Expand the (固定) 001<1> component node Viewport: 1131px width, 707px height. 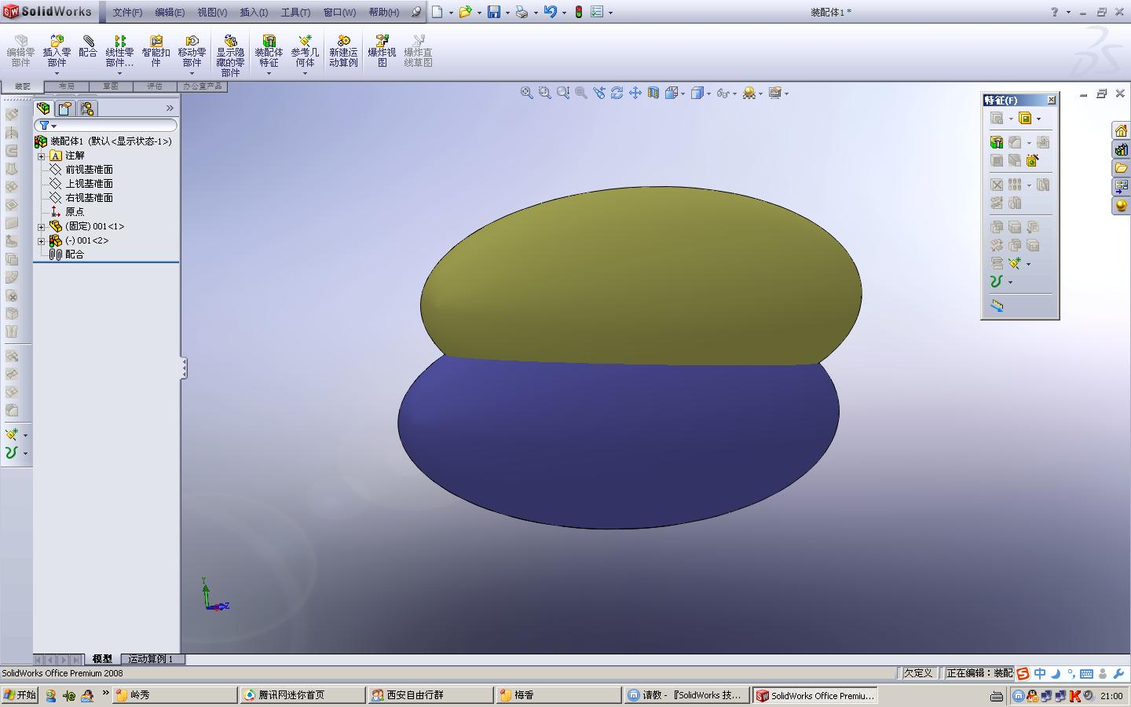tap(42, 226)
